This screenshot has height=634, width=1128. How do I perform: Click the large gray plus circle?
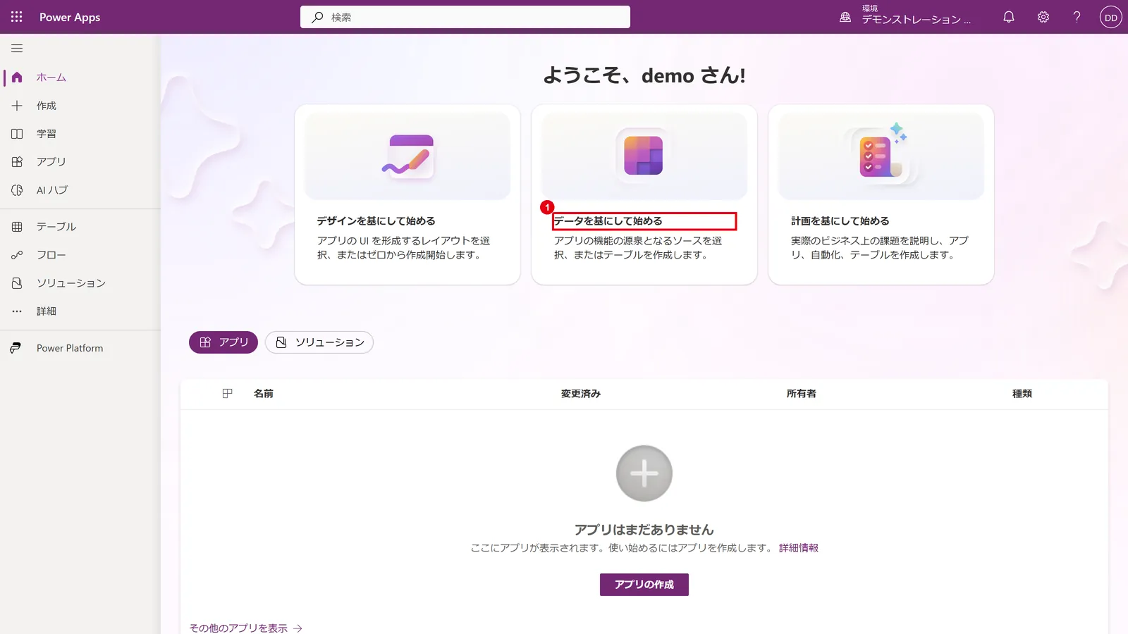click(x=644, y=473)
